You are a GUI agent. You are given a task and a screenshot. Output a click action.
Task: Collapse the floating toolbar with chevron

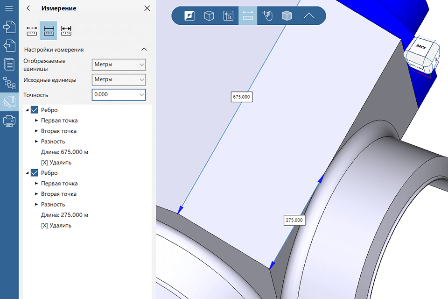click(309, 16)
